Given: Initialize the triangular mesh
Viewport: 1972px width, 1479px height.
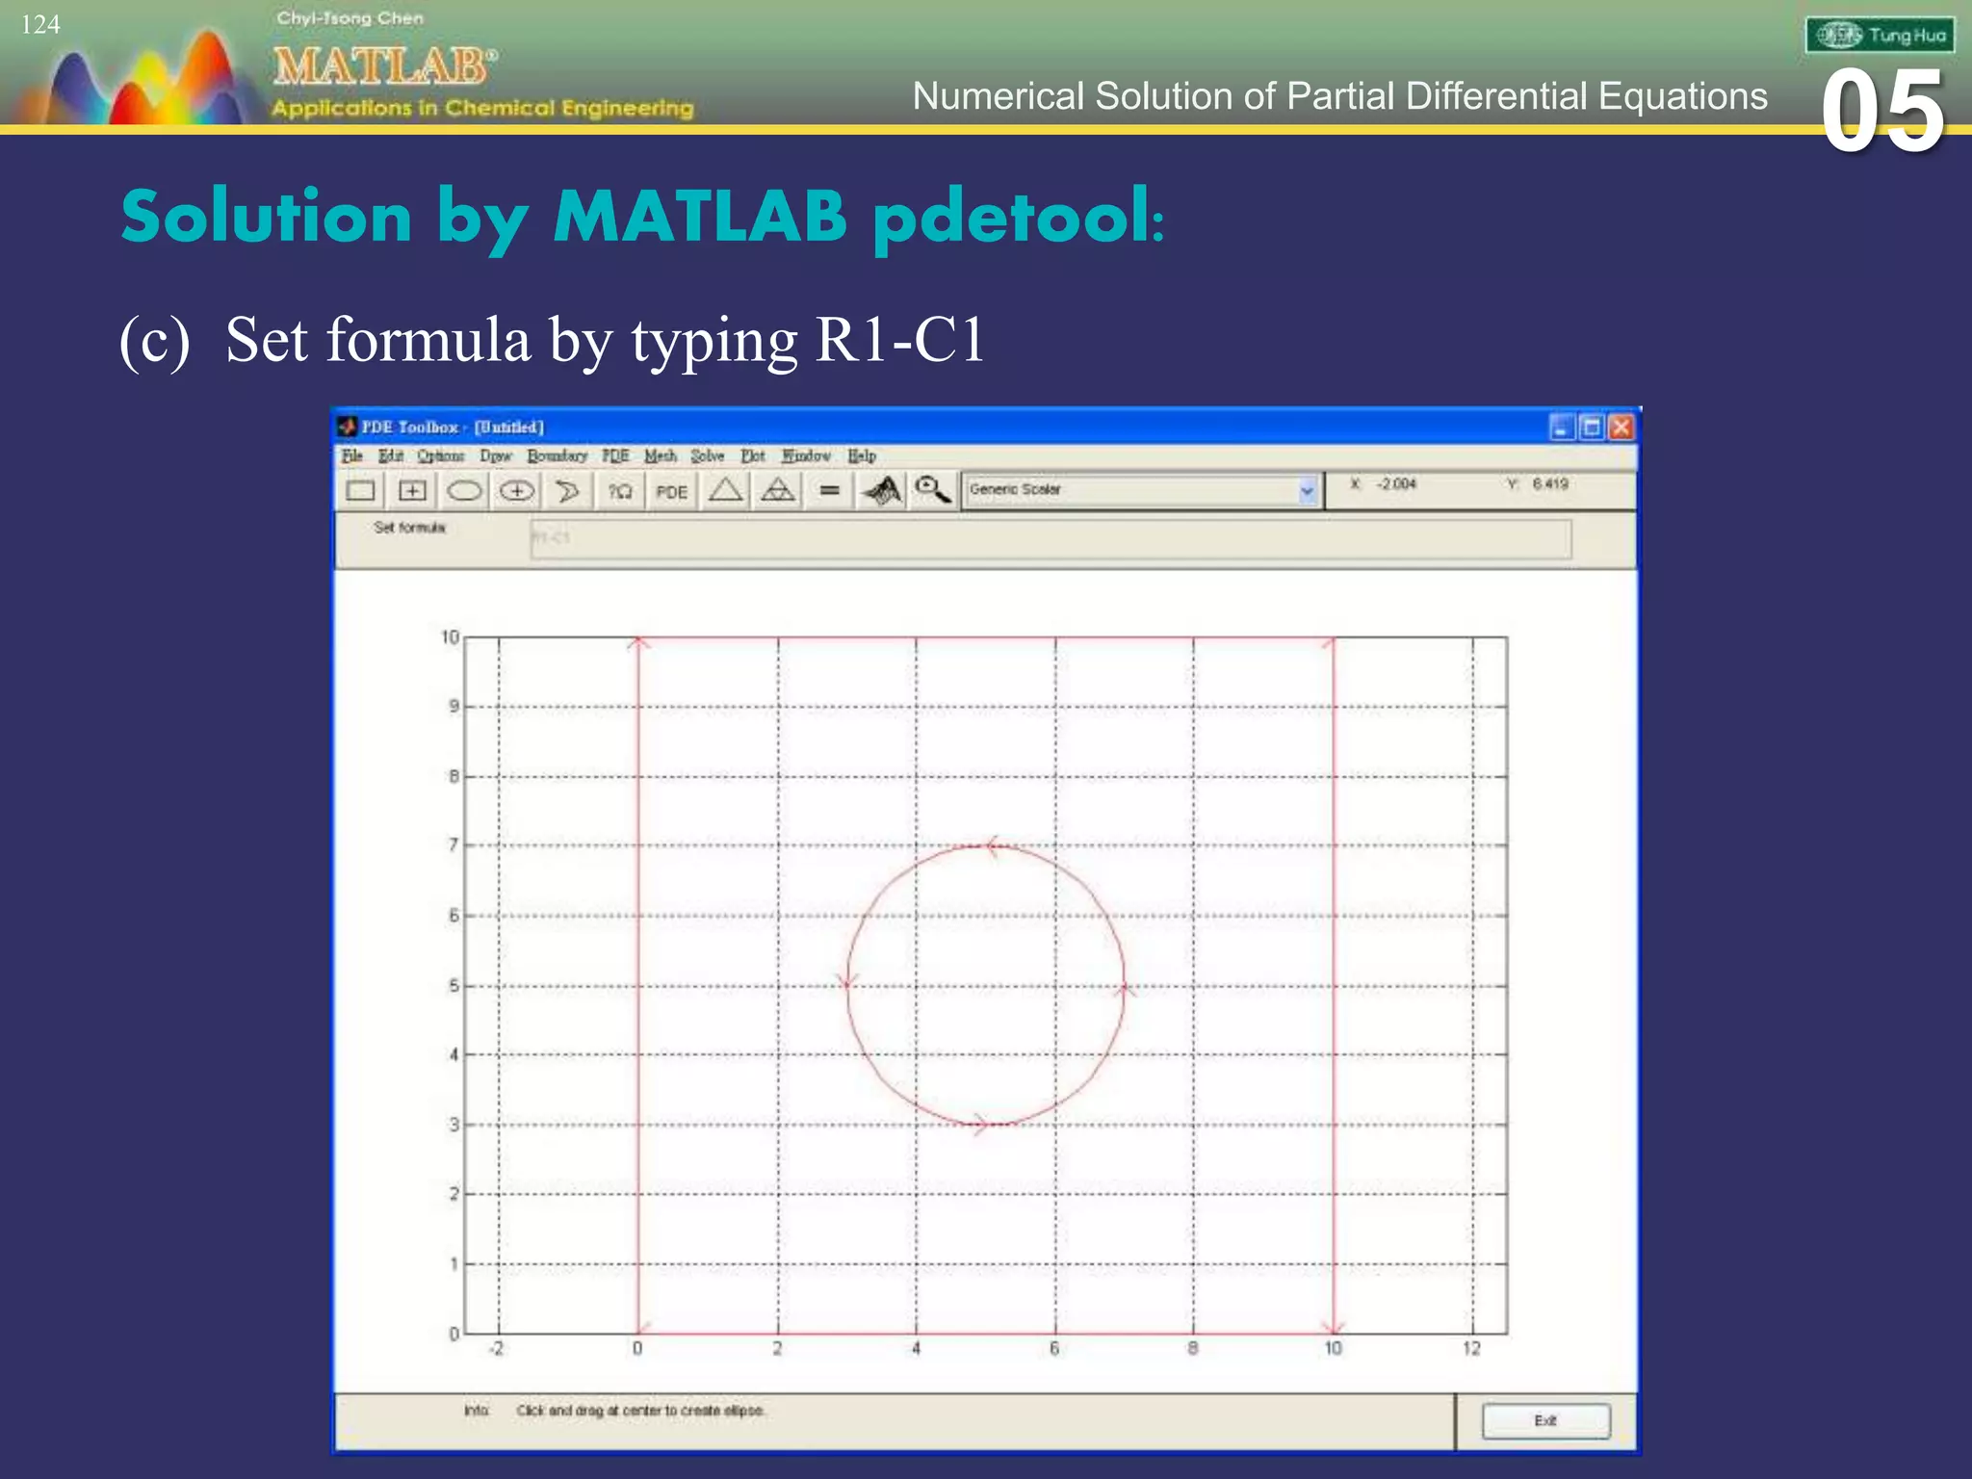Looking at the screenshot, I should [725, 491].
